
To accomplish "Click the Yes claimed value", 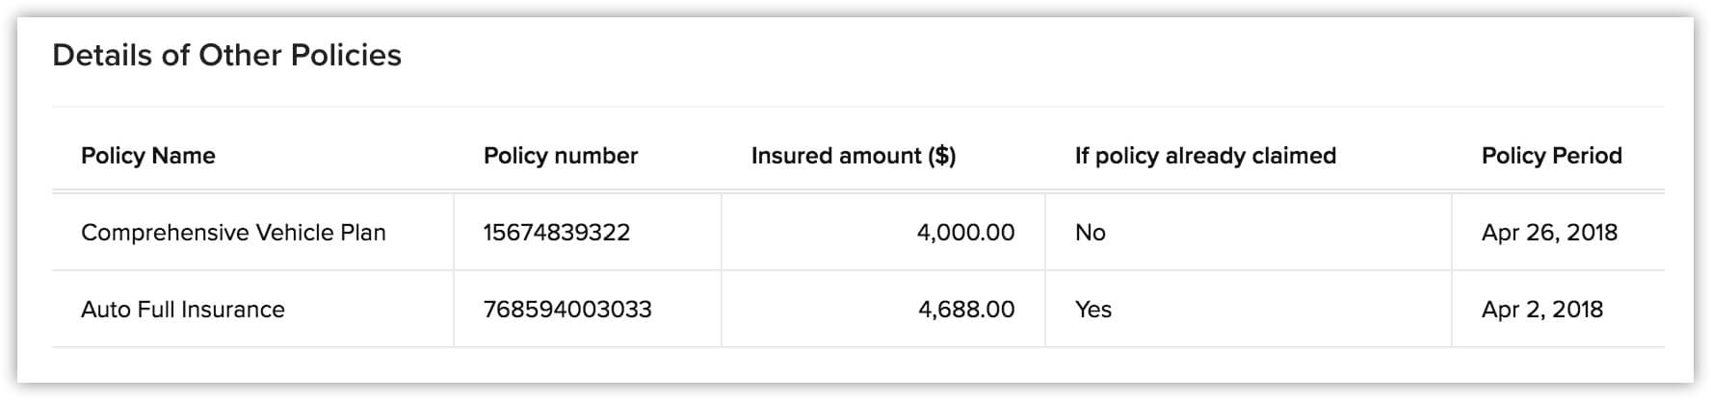I will (1093, 310).
